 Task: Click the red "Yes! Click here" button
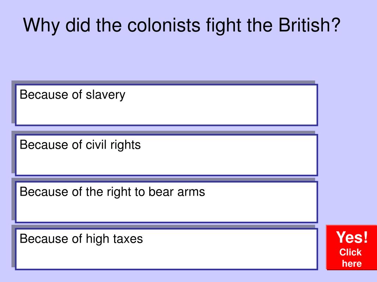pyautogui.click(x=352, y=247)
